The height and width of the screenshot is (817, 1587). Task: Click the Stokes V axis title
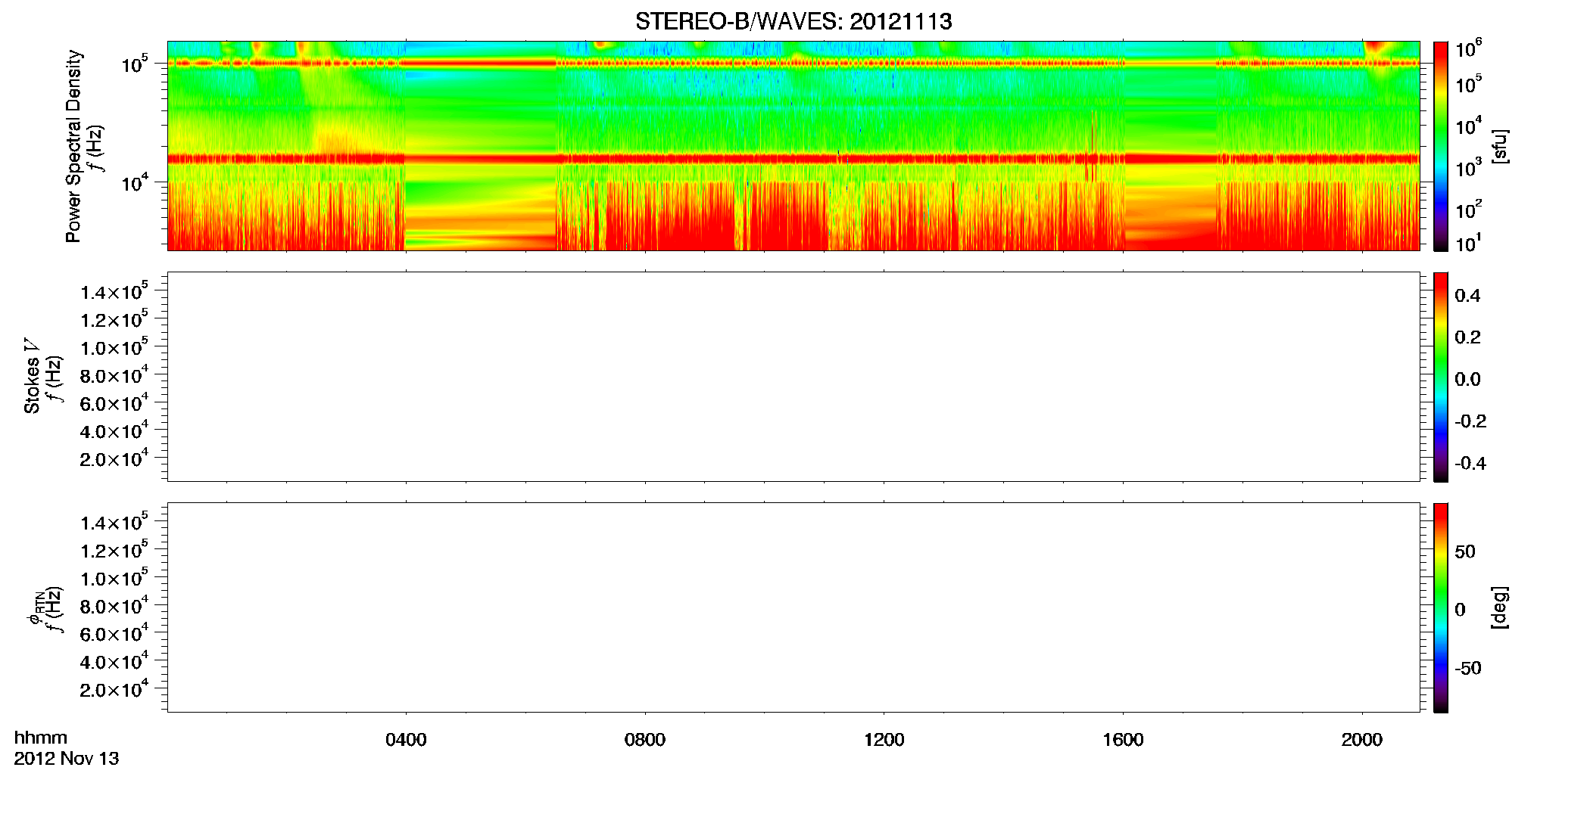click(32, 376)
